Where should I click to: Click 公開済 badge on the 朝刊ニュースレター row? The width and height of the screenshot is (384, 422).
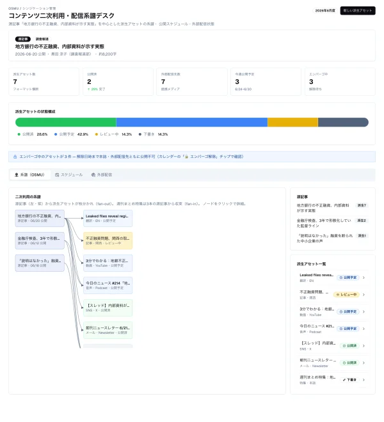[x=349, y=363]
